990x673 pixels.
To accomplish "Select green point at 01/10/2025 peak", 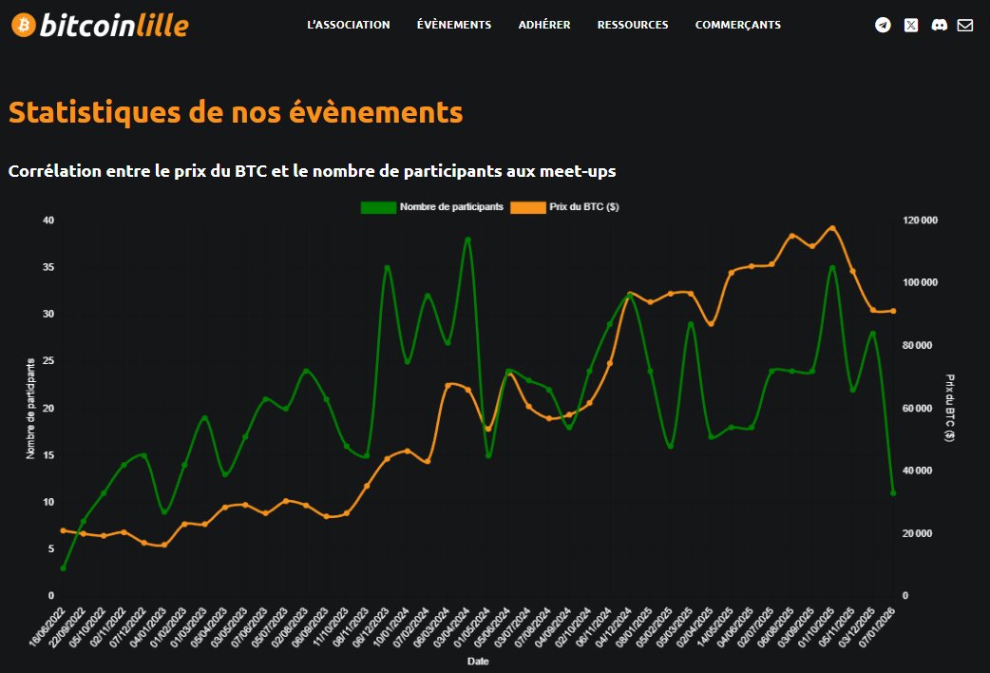I will pos(832,268).
